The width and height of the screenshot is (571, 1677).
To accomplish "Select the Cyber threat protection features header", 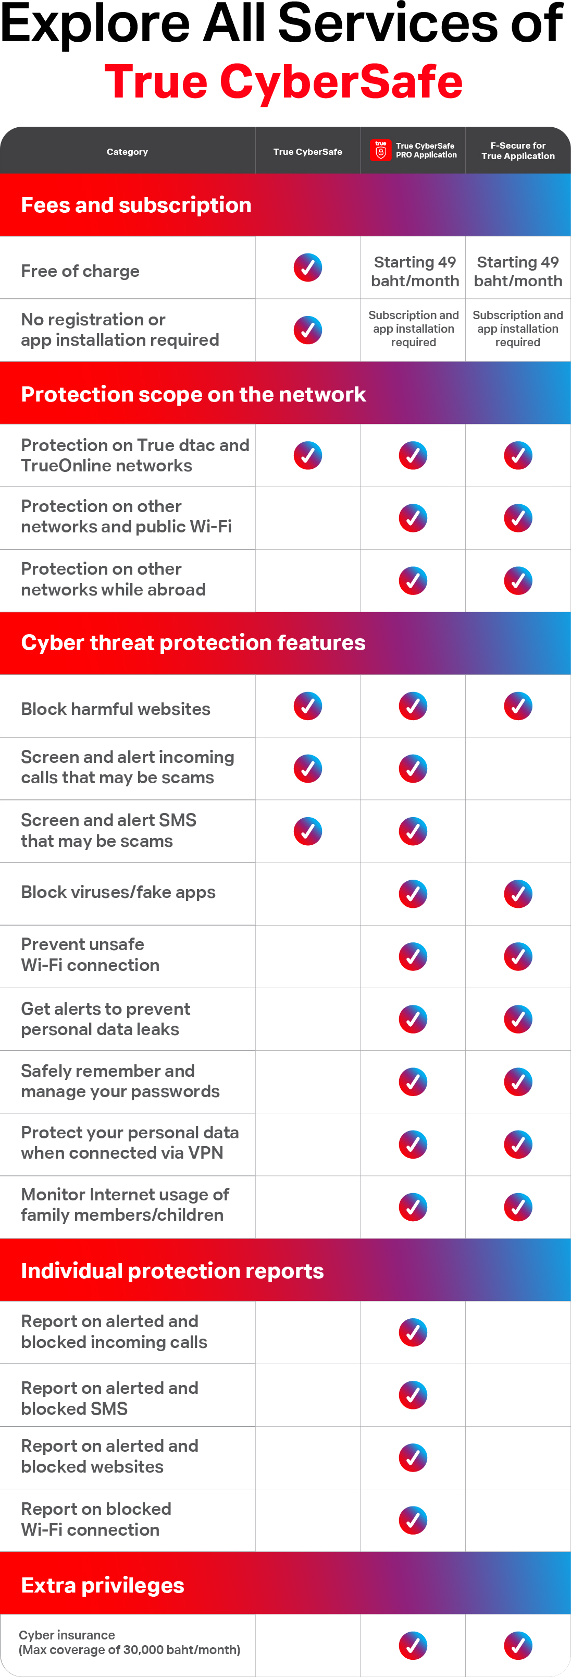I will click(x=193, y=642).
